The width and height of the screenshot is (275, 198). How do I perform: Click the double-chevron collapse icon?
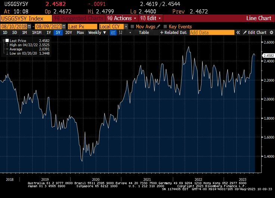pyautogui.click(x=237, y=32)
